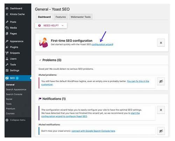Click the Users person icon

tap(7, 59)
